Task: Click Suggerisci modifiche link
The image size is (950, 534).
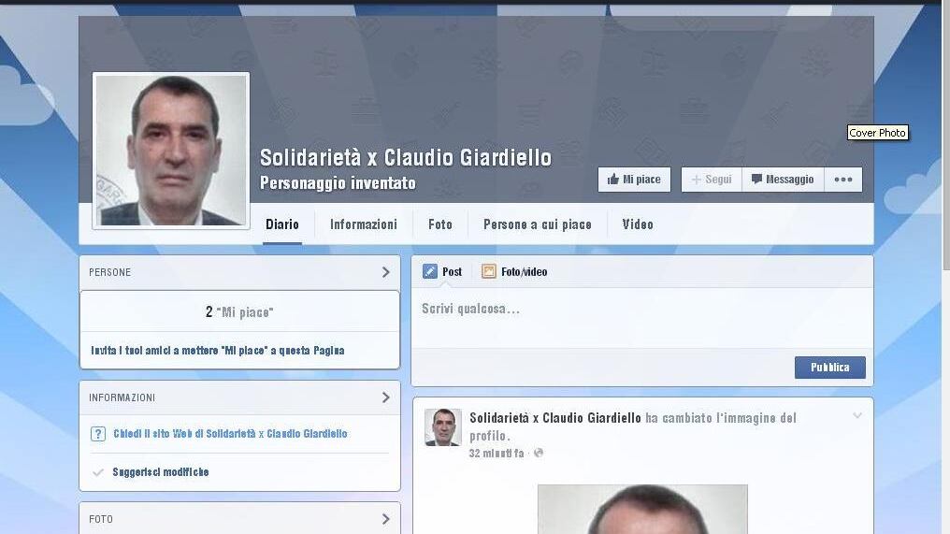Action: [x=161, y=472]
